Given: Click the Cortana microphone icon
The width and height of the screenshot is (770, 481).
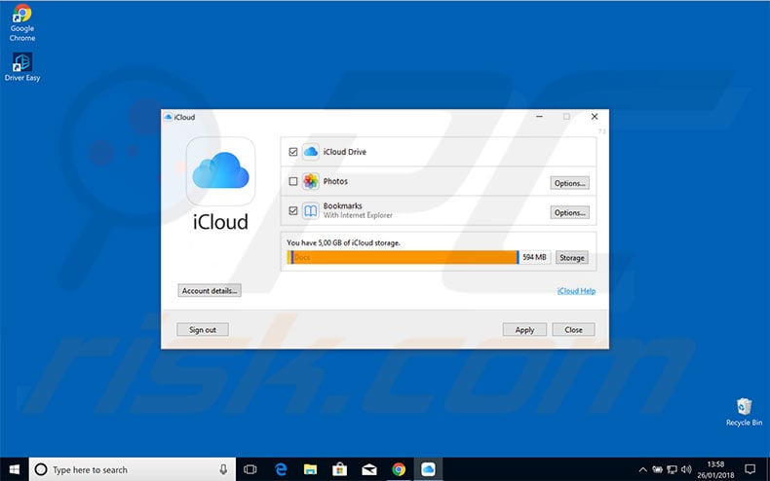Looking at the screenshot, I should coord(223,469).
